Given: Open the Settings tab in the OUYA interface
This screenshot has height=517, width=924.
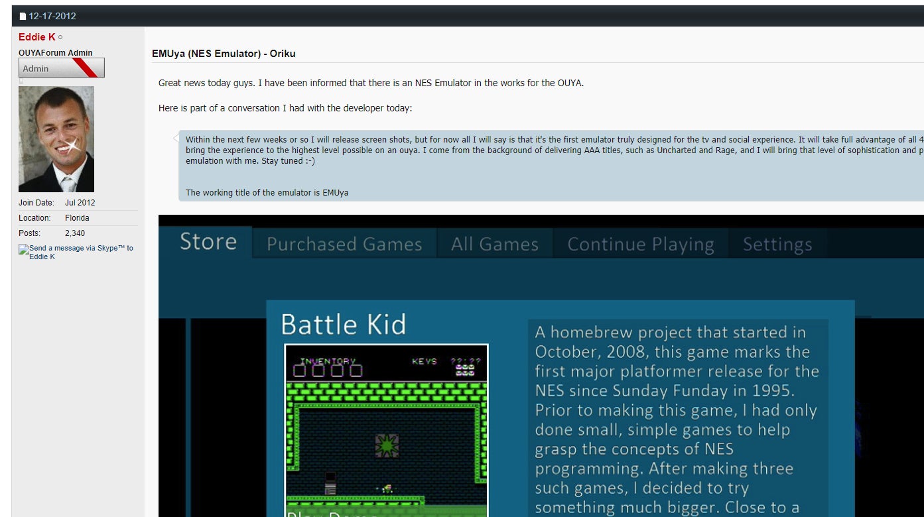Looking at the screenshot, I should (x=777, y=244).
